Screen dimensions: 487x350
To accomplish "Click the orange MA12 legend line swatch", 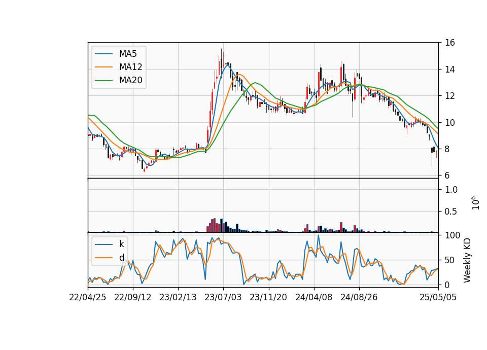I will (x=103, y=67).
